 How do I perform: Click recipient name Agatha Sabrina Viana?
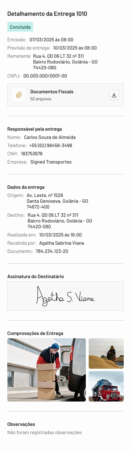coord(62,243)
